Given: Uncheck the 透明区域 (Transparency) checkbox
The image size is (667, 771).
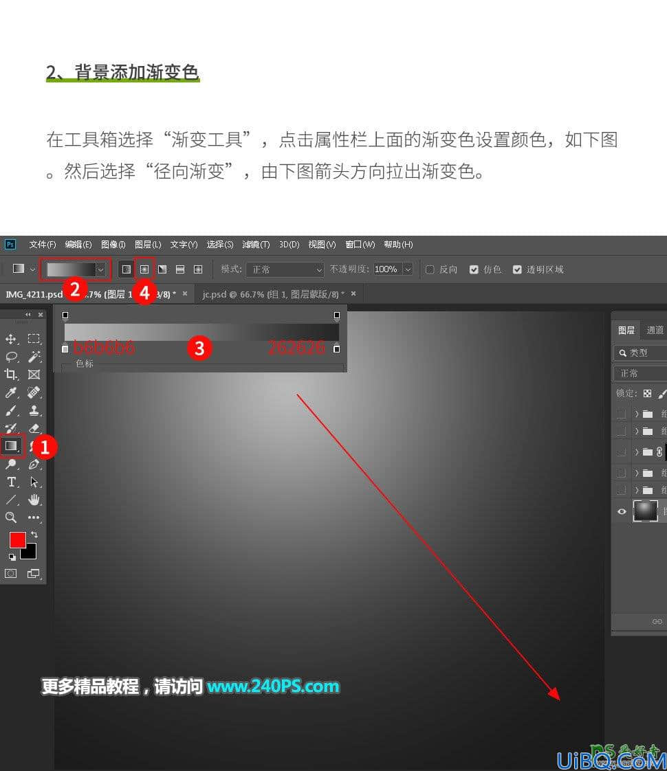Looking at the screenshot, I should coord(517,269).
